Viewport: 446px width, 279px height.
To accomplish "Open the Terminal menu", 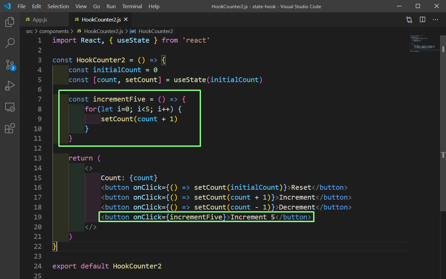I will (x=132, y=6).
